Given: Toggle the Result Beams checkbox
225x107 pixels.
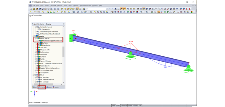Looking at the screenshot, I should tap(37, 66).
